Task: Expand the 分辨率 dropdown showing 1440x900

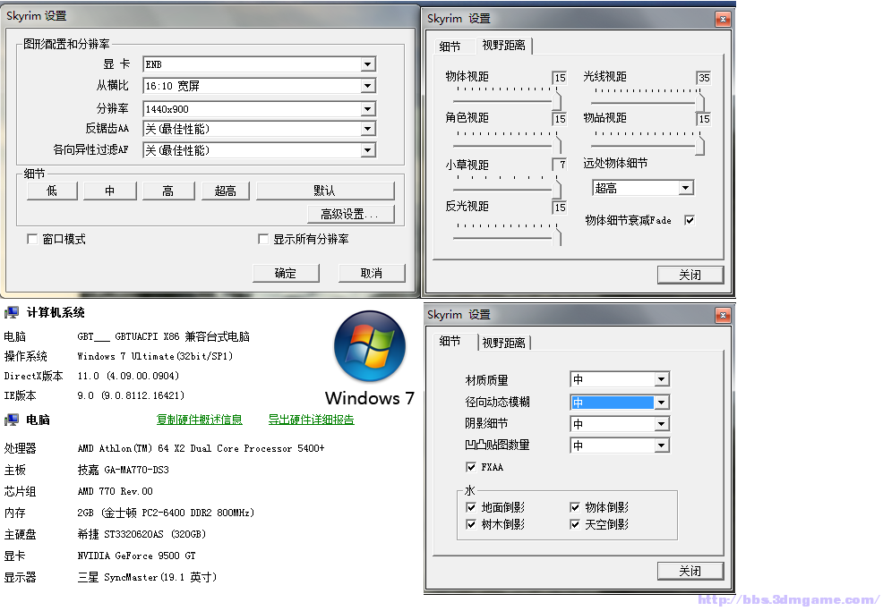Action: tap(259, 108)
